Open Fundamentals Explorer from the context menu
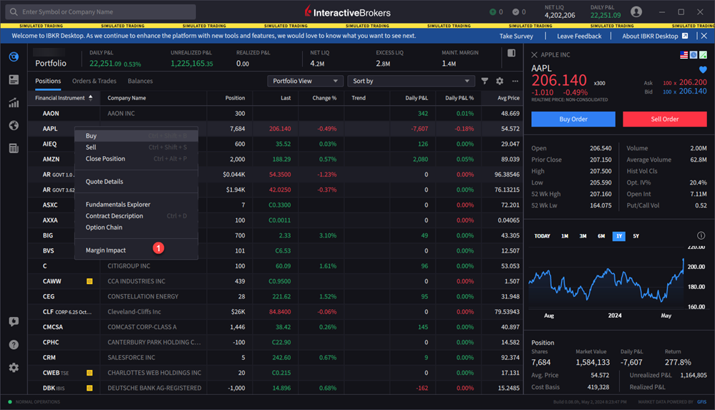This screenshot has height=410, width=715. 136,205
